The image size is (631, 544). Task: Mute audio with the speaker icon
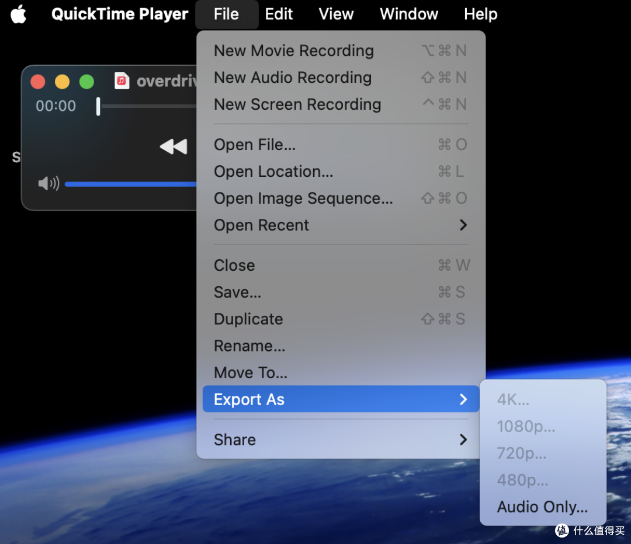coord(48,183)
